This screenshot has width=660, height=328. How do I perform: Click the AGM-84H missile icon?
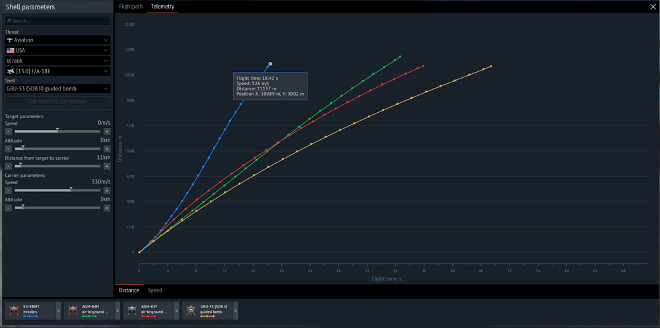pos(73,311)
